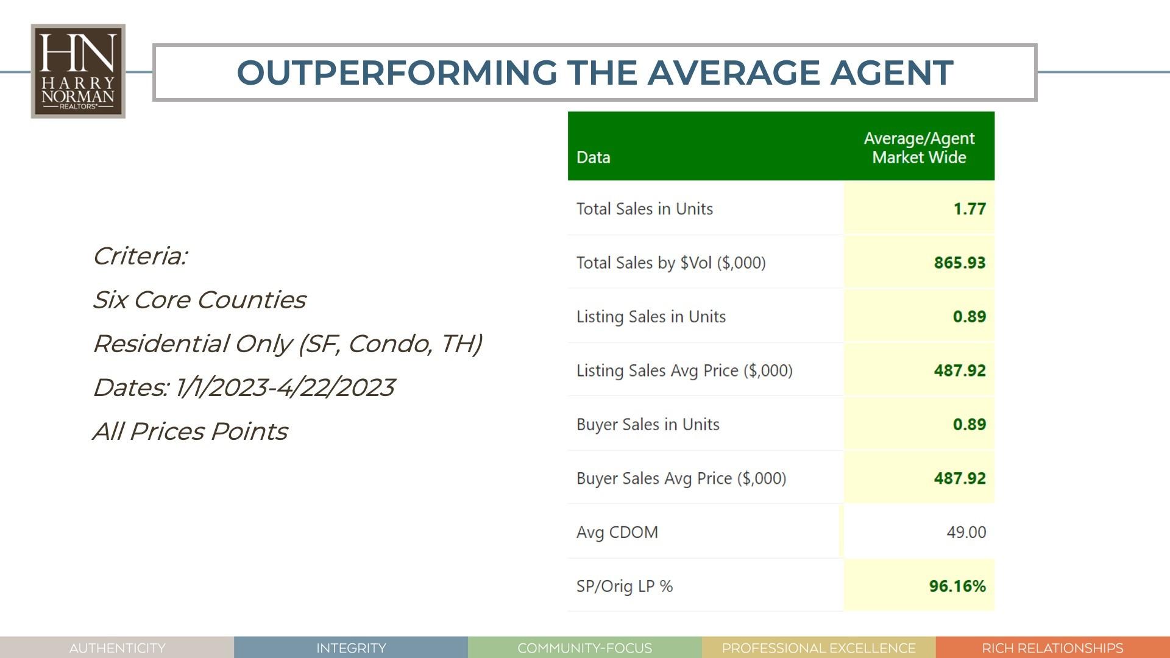Click the Integrity footer segment
The height and width of the screenshot is (658, 1170).
(x=351, y=648)
